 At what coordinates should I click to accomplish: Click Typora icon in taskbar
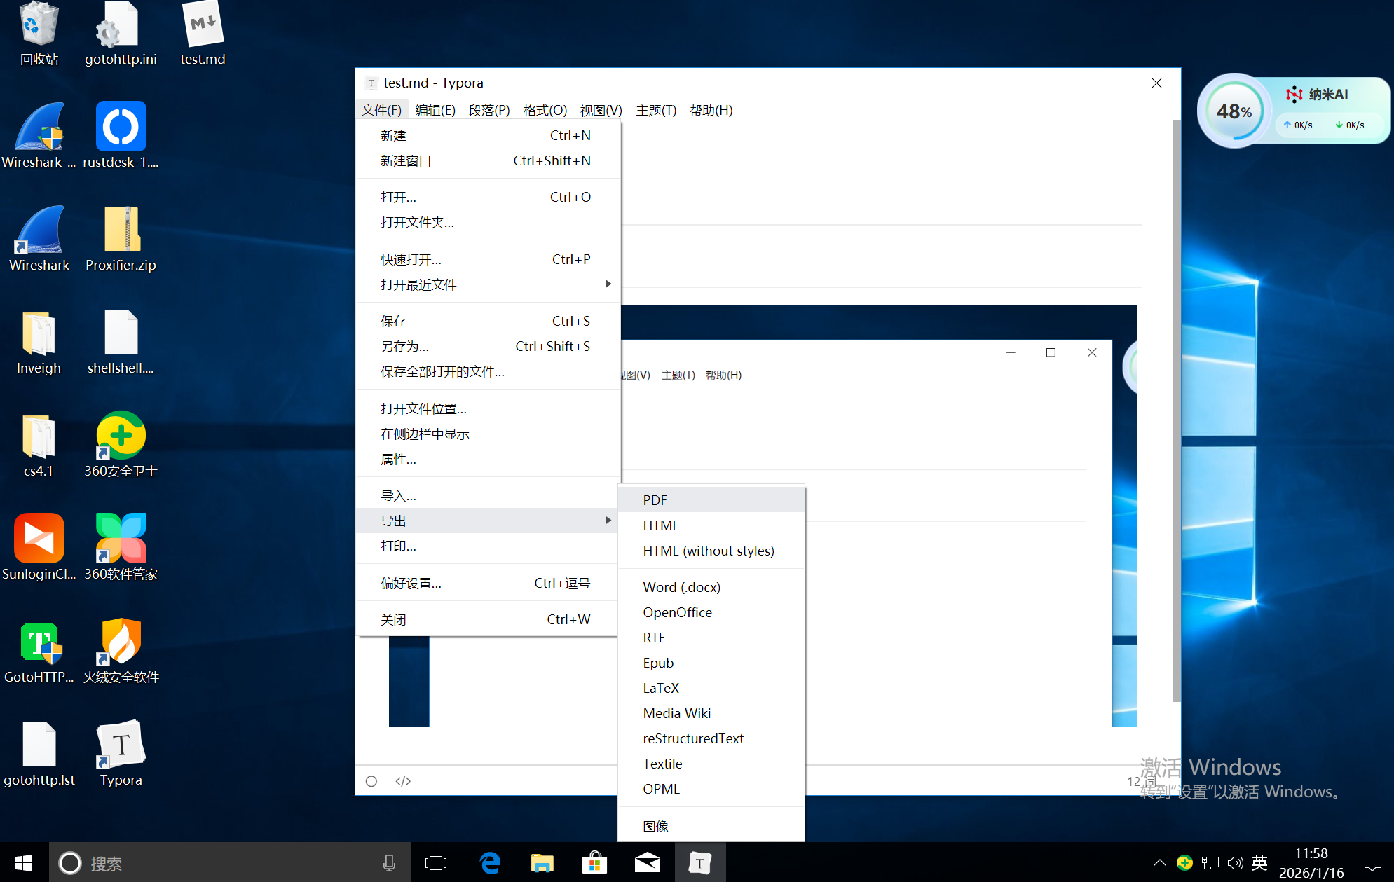tap(699, 863)
